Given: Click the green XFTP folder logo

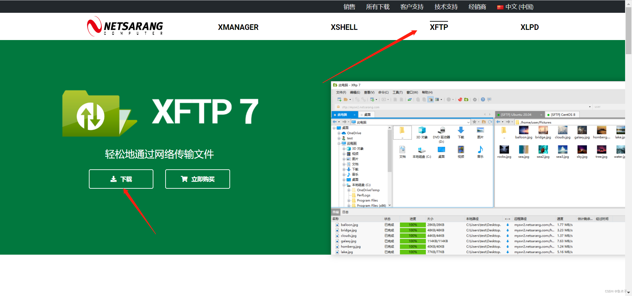Looking at the screenshot, I should [x=99, y=114].
